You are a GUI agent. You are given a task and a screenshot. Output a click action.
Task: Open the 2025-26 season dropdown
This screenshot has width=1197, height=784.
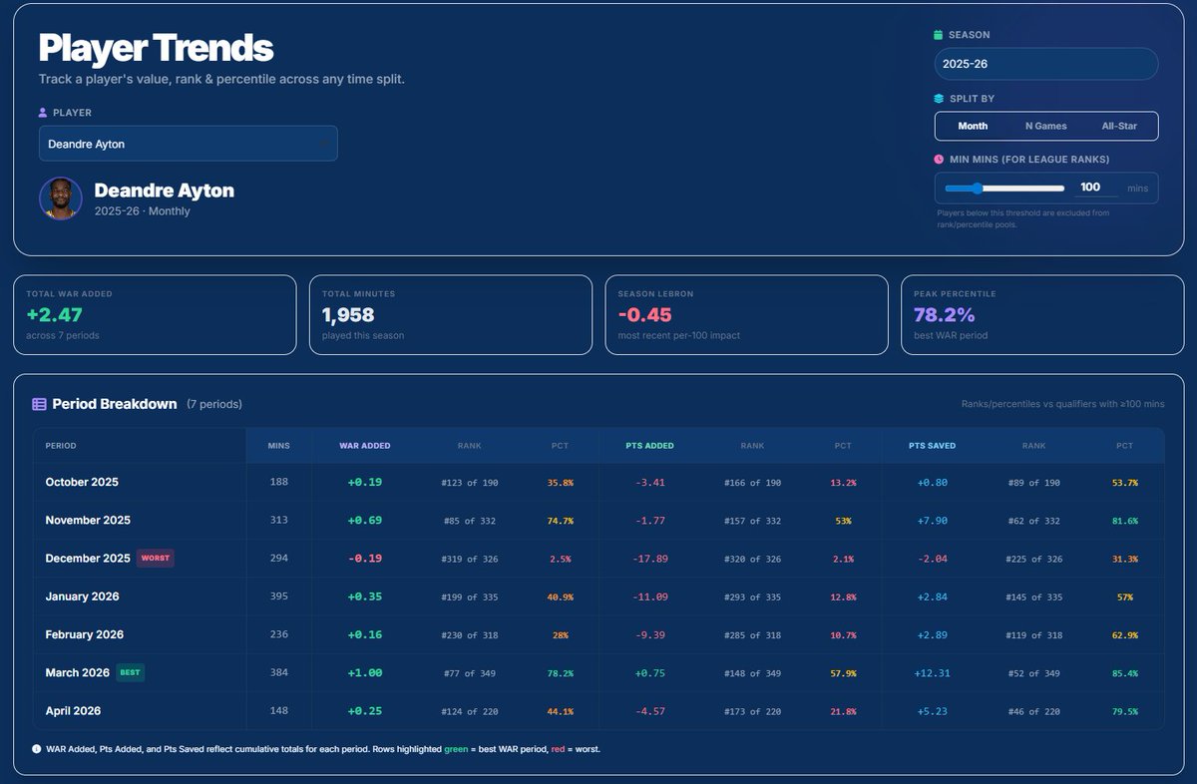click(x=1046, y=64)
